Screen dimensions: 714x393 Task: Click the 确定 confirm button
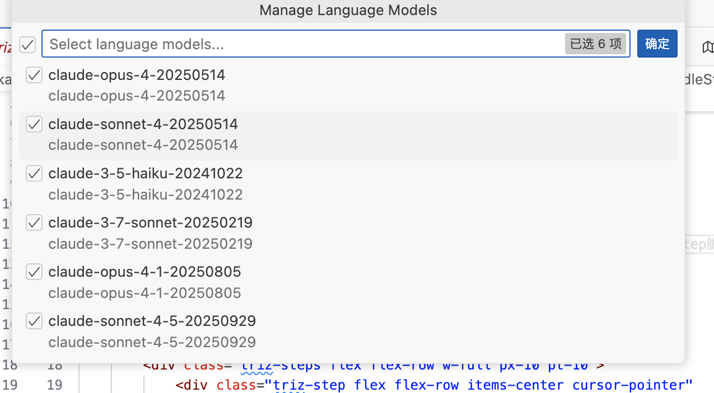point(657,44)
